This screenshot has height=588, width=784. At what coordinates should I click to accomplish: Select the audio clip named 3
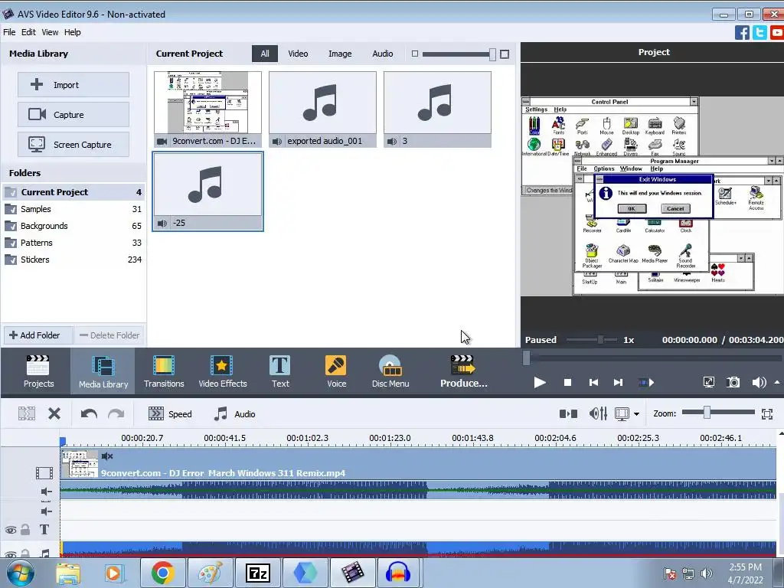point(437,109)
